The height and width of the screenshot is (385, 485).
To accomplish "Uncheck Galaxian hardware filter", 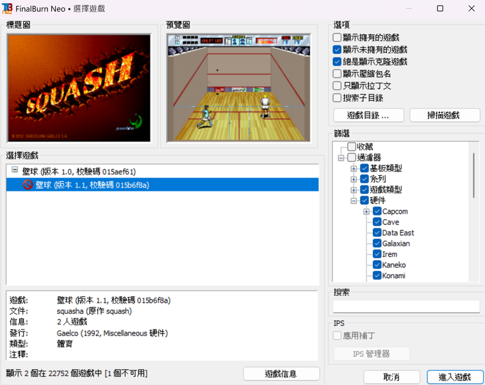I will 377,243.
